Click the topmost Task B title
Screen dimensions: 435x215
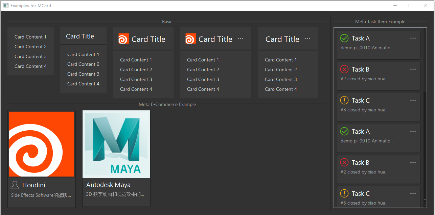pyautogui.click(x=361, y=70)
